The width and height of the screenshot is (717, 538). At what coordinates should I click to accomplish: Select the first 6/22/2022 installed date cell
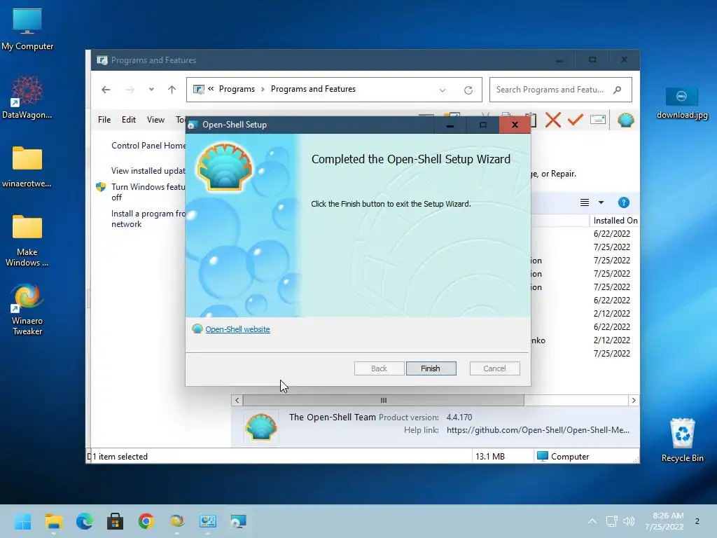[x=612, y=234]
